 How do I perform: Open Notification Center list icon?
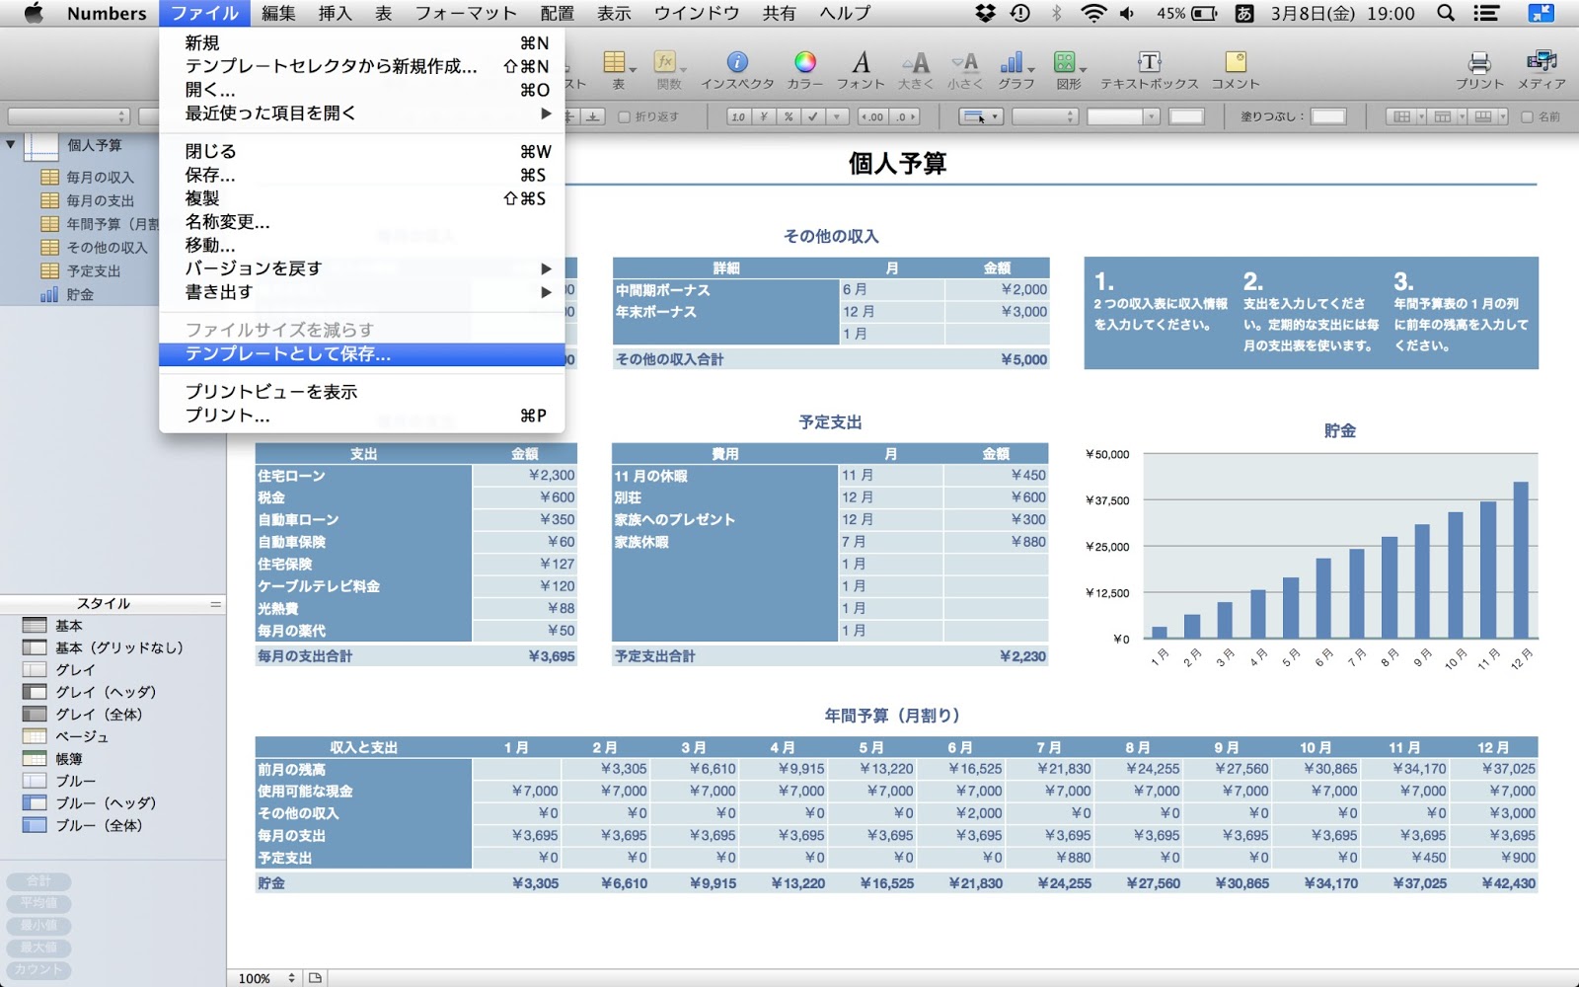tap(1485, 13)
